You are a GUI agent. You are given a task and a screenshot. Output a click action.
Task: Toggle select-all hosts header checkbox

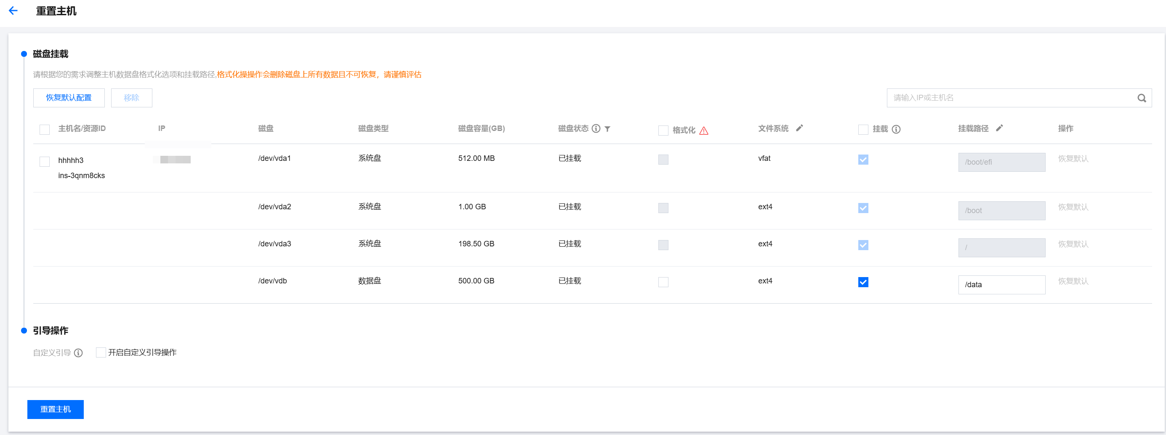pos(44,130)
